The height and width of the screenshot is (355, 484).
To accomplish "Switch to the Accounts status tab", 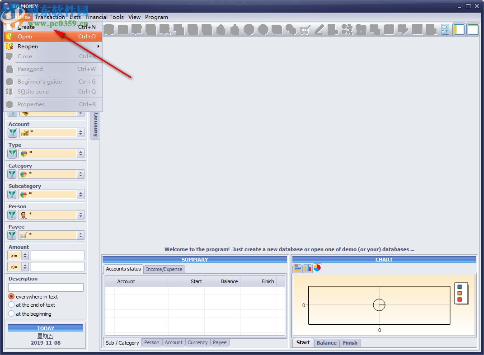I will (x=123, y=269).
